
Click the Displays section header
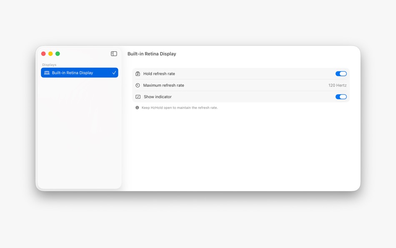[49, 65]
